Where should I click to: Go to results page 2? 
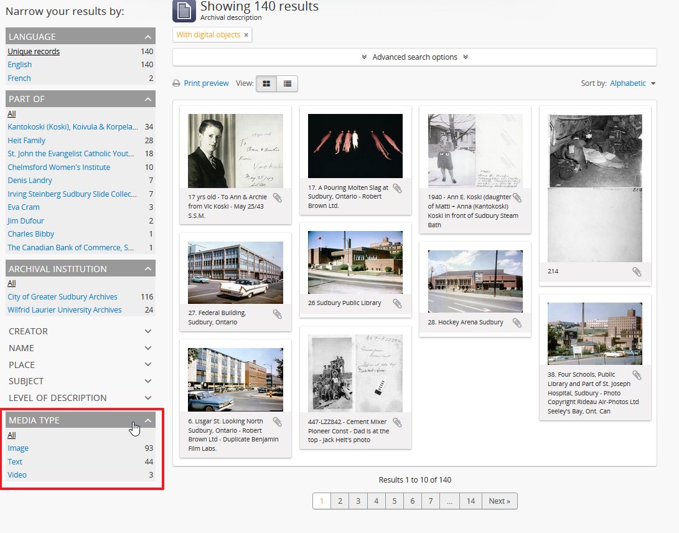pos(340,501)
